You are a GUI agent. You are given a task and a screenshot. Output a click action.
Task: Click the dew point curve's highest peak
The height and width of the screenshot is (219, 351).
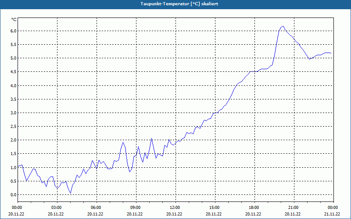[x=283, y=26]
